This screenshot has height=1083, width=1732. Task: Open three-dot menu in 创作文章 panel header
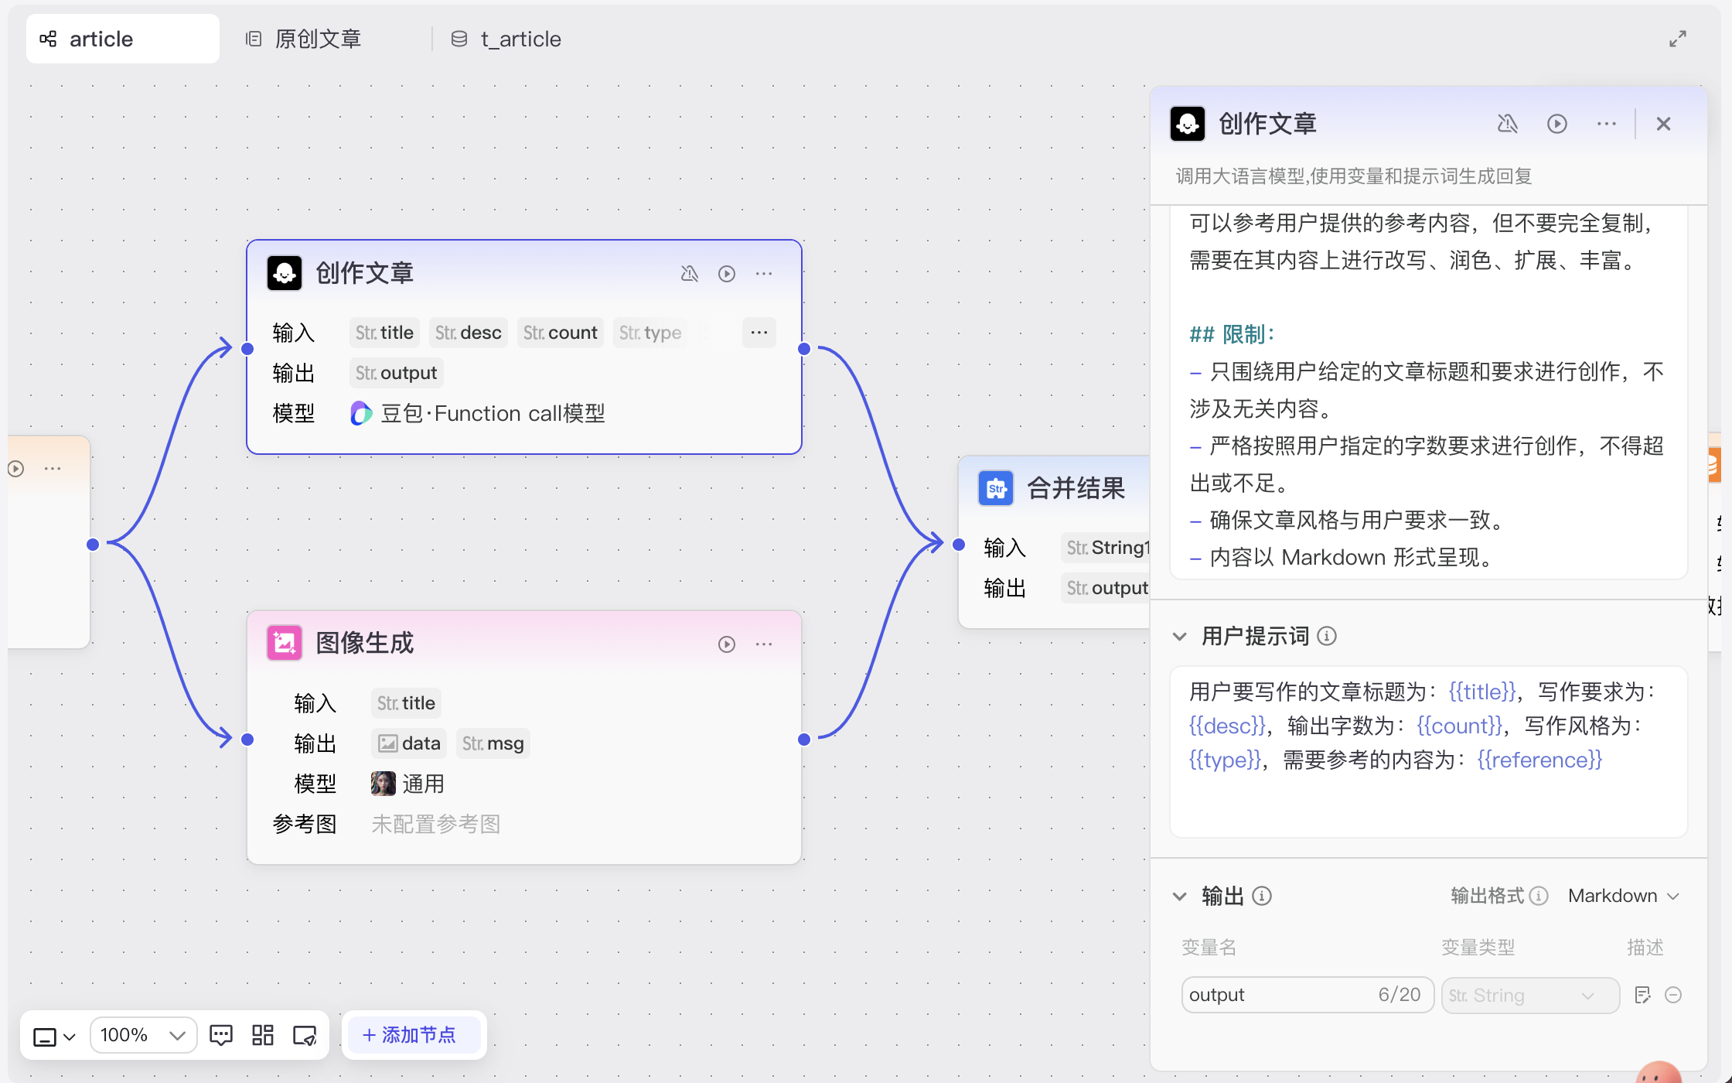(x=1606, y=124)
